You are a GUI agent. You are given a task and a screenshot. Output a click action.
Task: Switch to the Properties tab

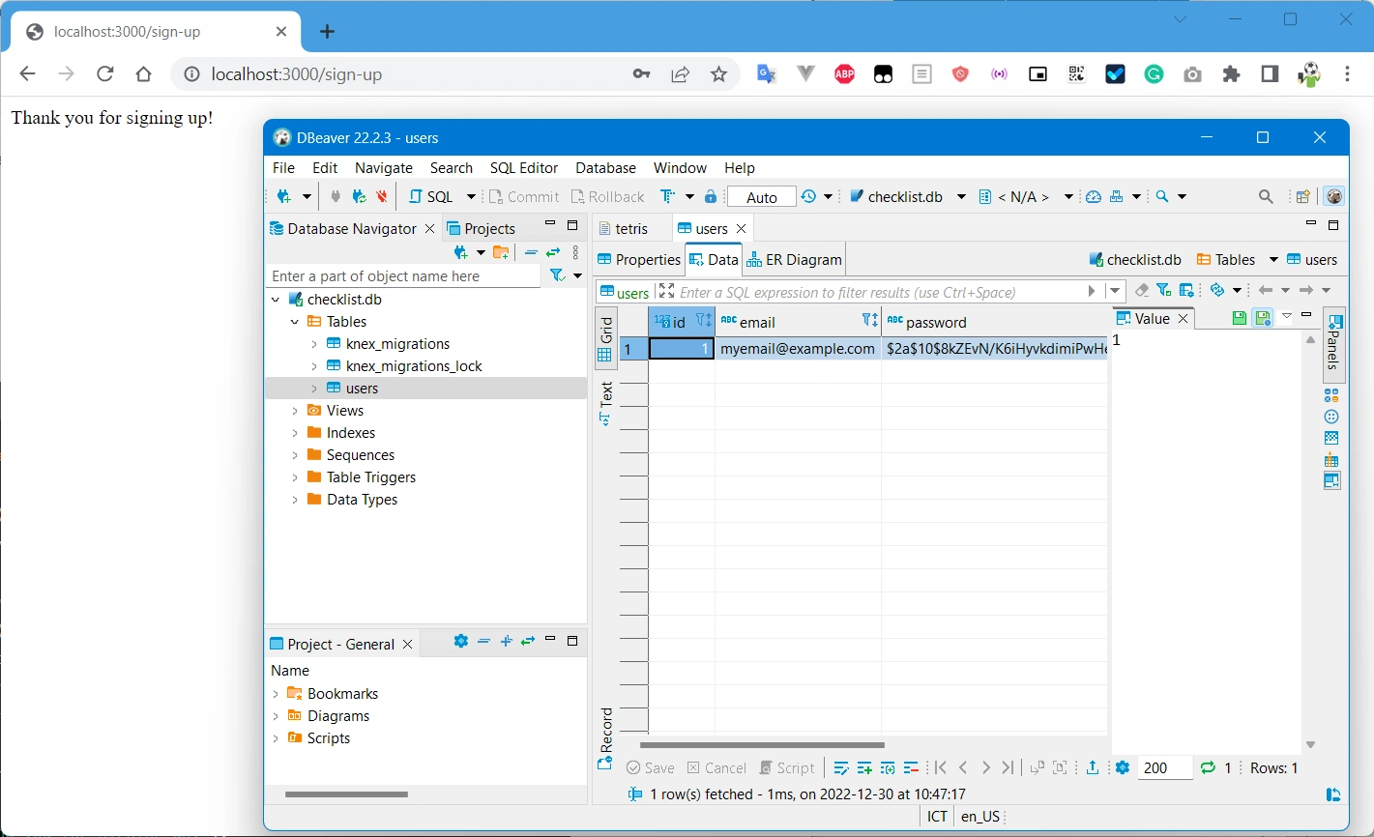[x=639, y=259]
